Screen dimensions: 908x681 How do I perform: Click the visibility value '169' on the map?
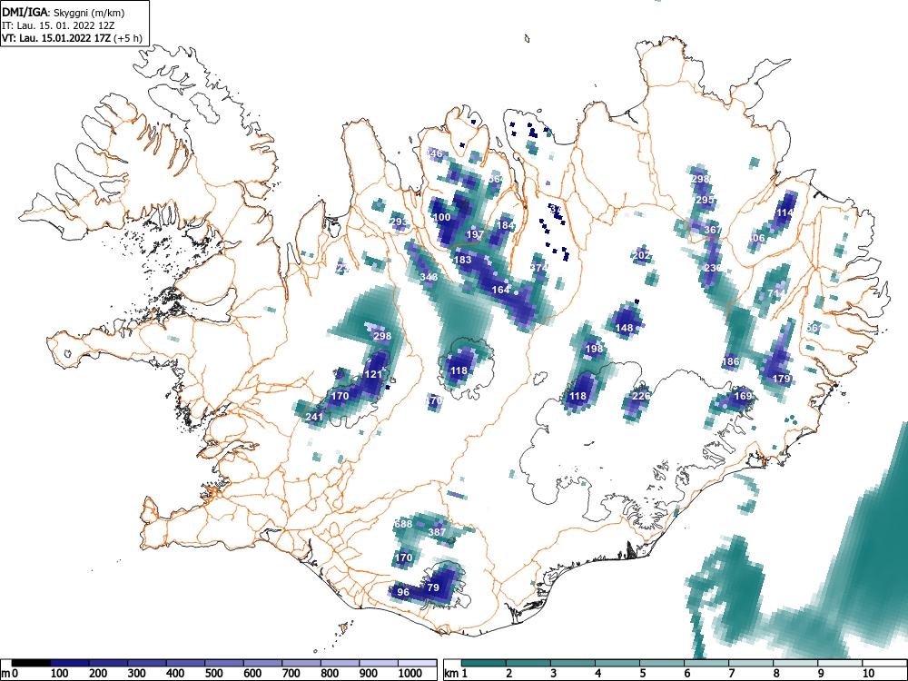click(x=743, y=396)
